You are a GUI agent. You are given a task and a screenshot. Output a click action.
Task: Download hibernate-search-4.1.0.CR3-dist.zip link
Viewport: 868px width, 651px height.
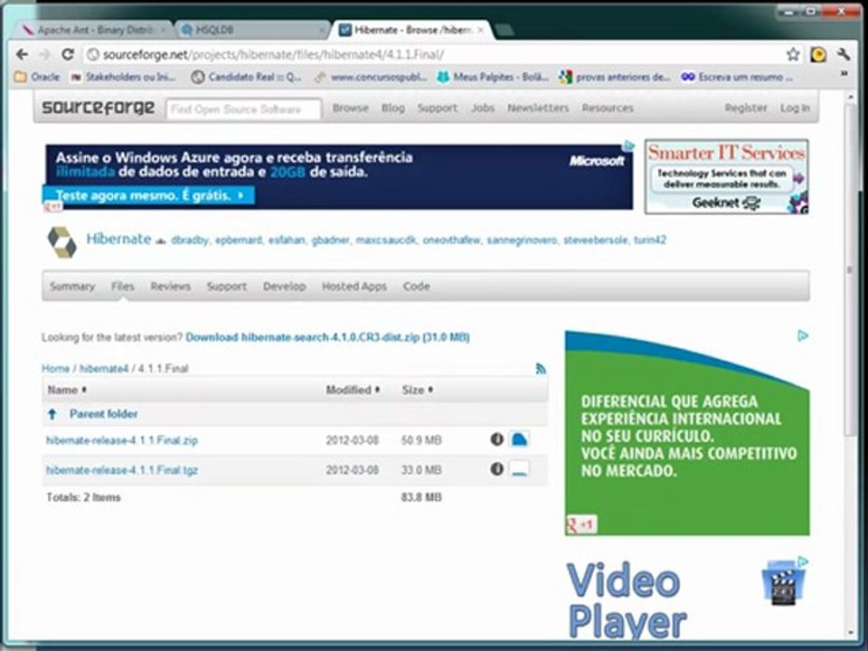click(327, 337)
